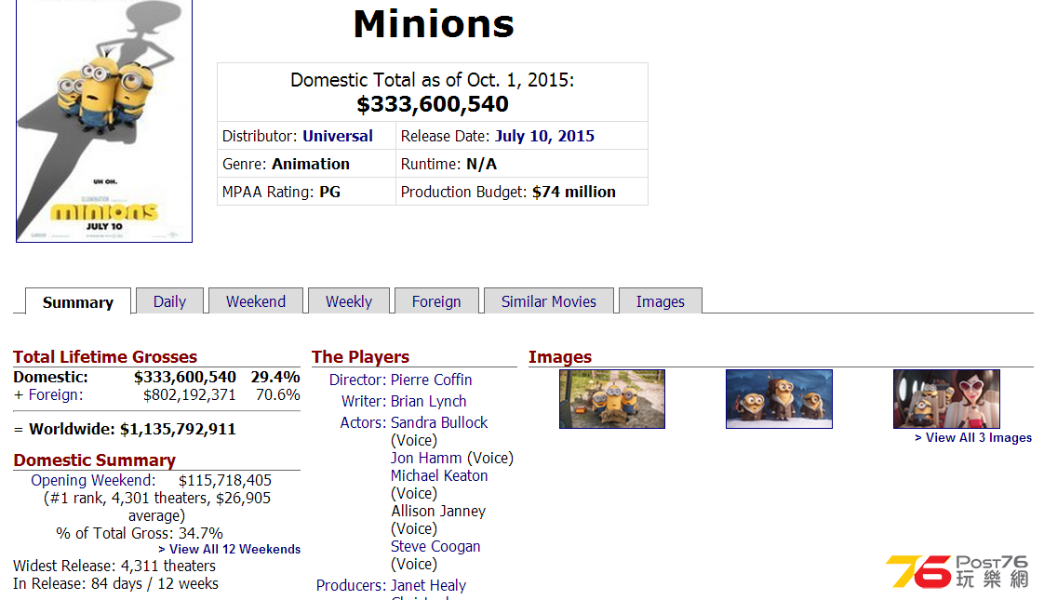This screenshot has height=600, width=1044.
Task: Open the Minions movie poster image
Action: click(x=104, y=121)
